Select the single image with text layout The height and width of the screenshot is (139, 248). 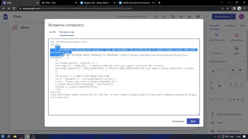(x=217, y=71)
